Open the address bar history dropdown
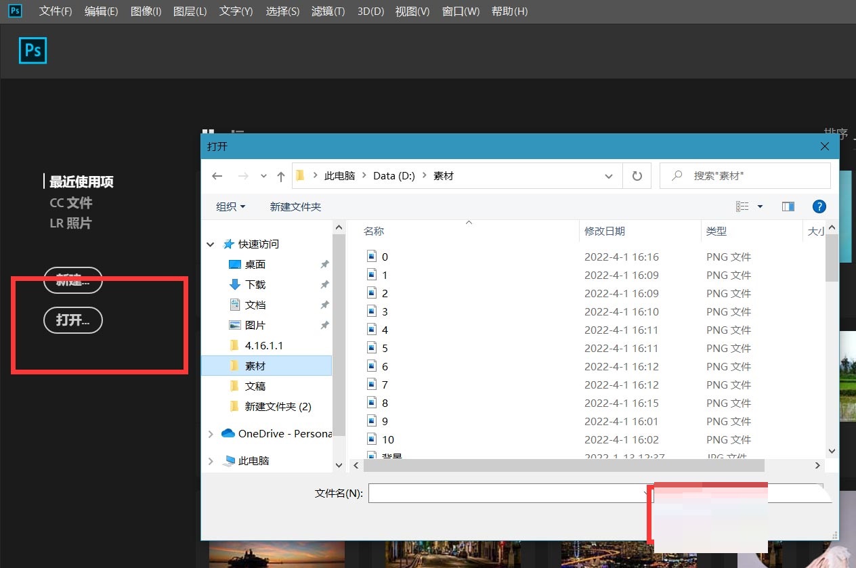The width and height of the screenshot is (856, 568). 608,175
